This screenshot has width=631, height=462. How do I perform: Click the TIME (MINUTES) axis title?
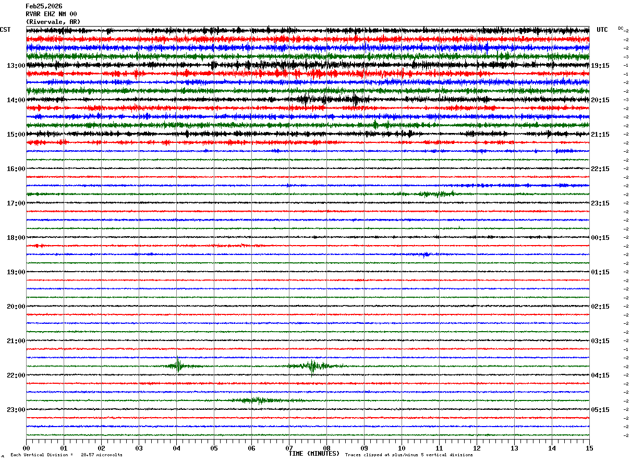314,454
